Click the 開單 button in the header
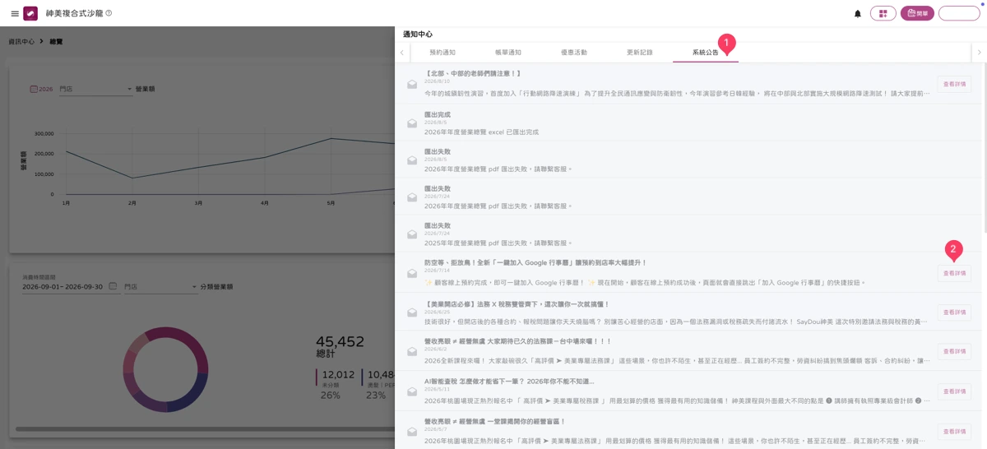This screenshot has height=449, width=987. tap(917, 13)
